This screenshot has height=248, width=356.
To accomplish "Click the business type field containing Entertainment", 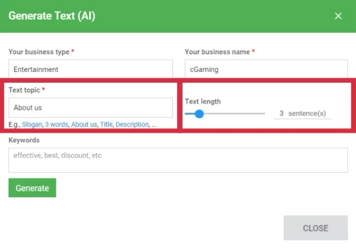I will 91,69.
